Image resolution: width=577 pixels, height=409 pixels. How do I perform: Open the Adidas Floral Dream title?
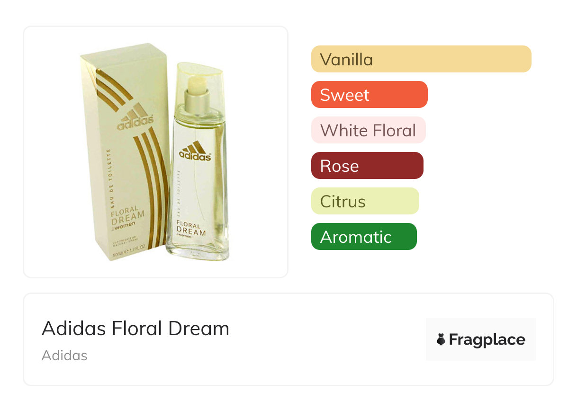[x=135, y=329]
